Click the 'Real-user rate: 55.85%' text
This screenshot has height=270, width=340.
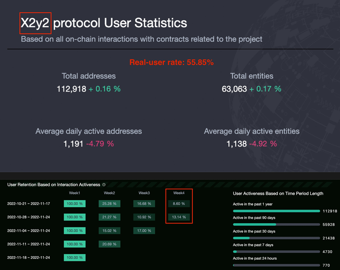click(x=172, y=62)
